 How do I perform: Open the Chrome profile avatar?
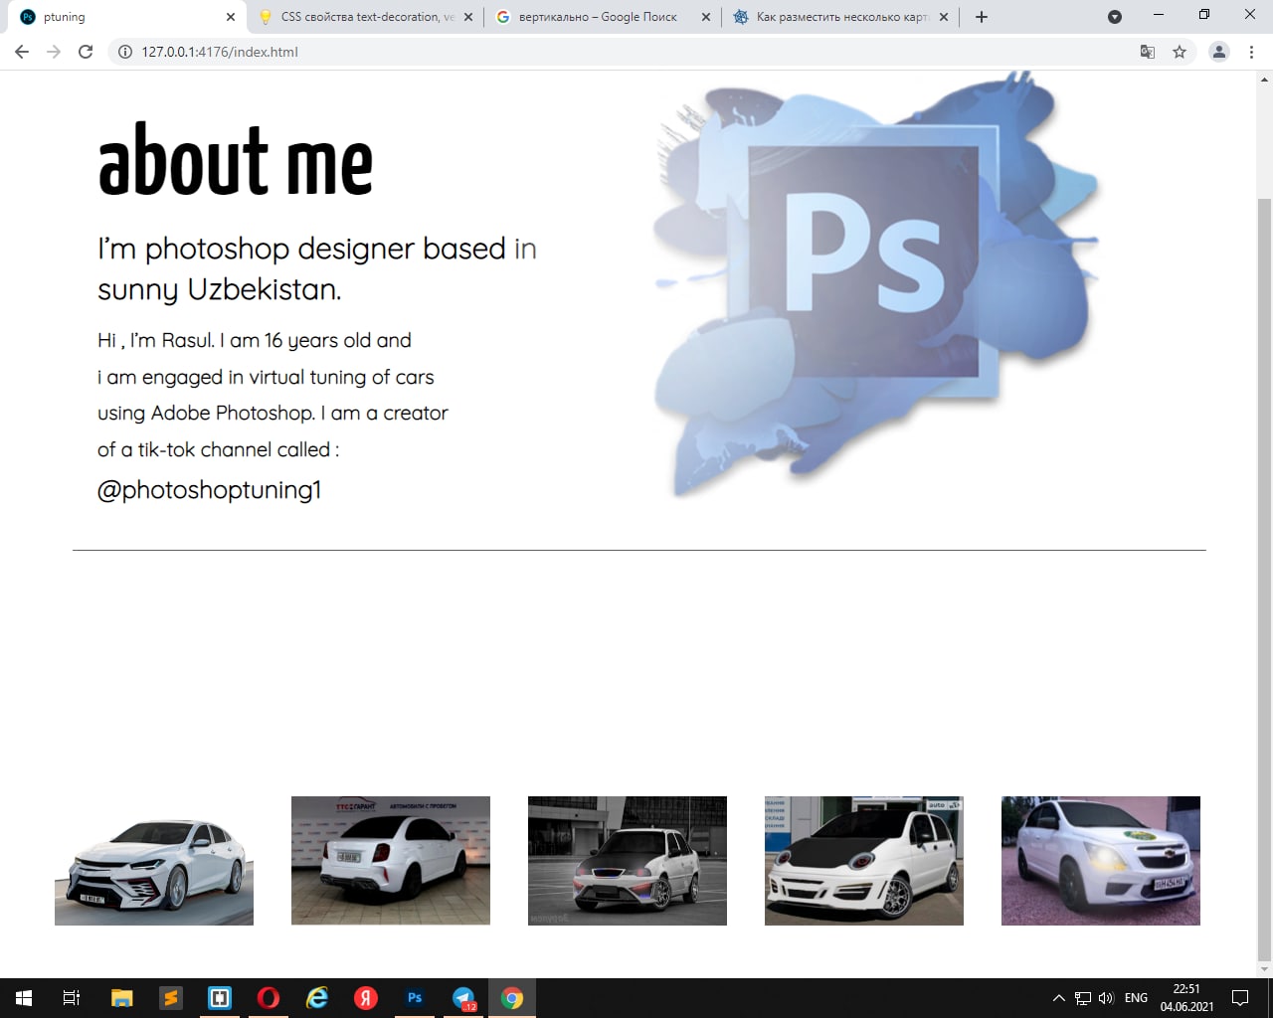click(x=1219, y=52)
